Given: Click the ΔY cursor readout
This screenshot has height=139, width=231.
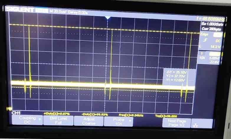Looking at the screenshot, I should tap(176, 72).
